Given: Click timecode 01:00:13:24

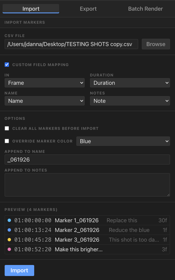Looking at the screenshot, I should tap(33, 230).
